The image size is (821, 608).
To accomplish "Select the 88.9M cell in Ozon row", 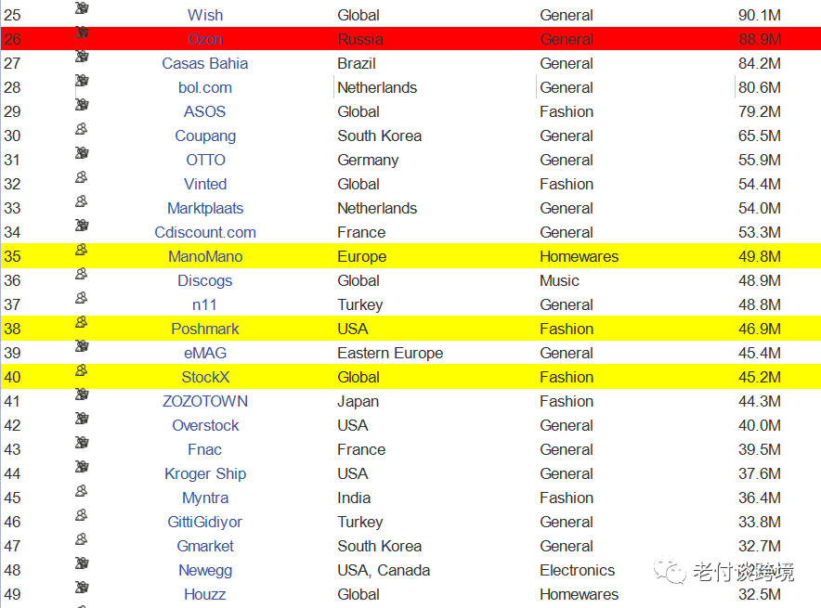I will 759,40.
